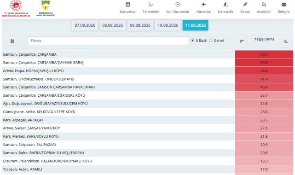Click rainfall value 22,1
This screenshot has width=295, height=175.
[264, 128]
